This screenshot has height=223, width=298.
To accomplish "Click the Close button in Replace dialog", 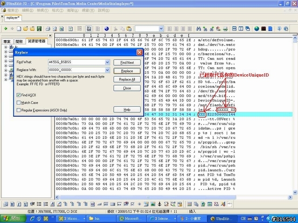I will (127, 88).
